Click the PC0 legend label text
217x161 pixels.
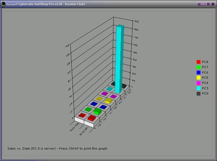(205, 94)
